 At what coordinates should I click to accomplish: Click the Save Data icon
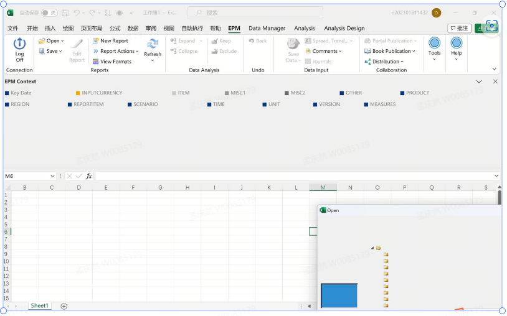(x=293, y=44)
